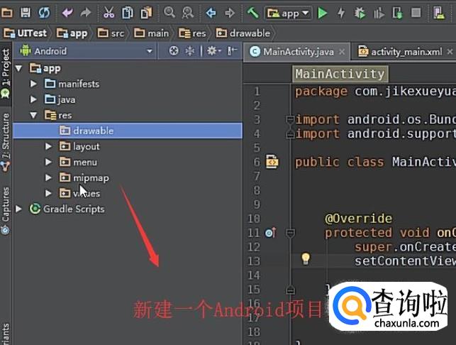This screenshot has width=456, height=345.
Task: Close the MainActivity.java tab
Action: pos(343,52)
